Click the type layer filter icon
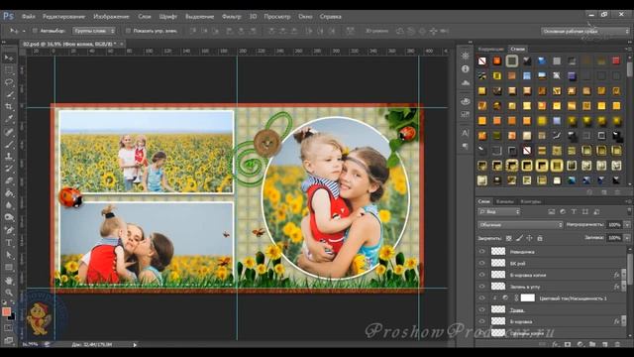 pos(574,211)
